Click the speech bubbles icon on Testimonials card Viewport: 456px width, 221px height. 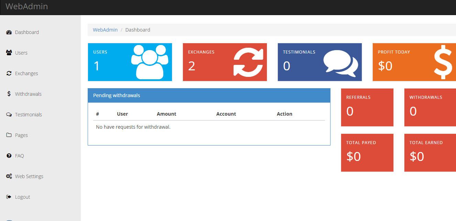tap(341, 64)
